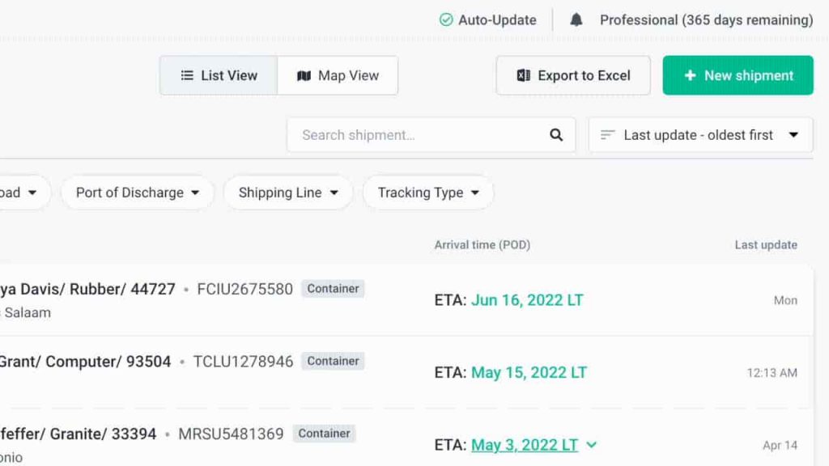The height and width of the screenshot is (466, 829).
Task: Click the Excel icon on Export button
Action: point(525,75)
